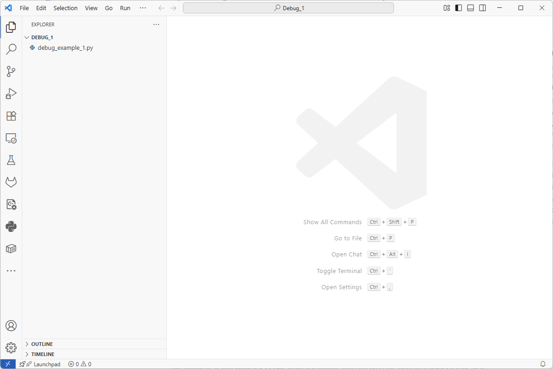The image size is (553, 369).
Task: Click the Show All Commands shortcut link
Action: tap(332, 222)
